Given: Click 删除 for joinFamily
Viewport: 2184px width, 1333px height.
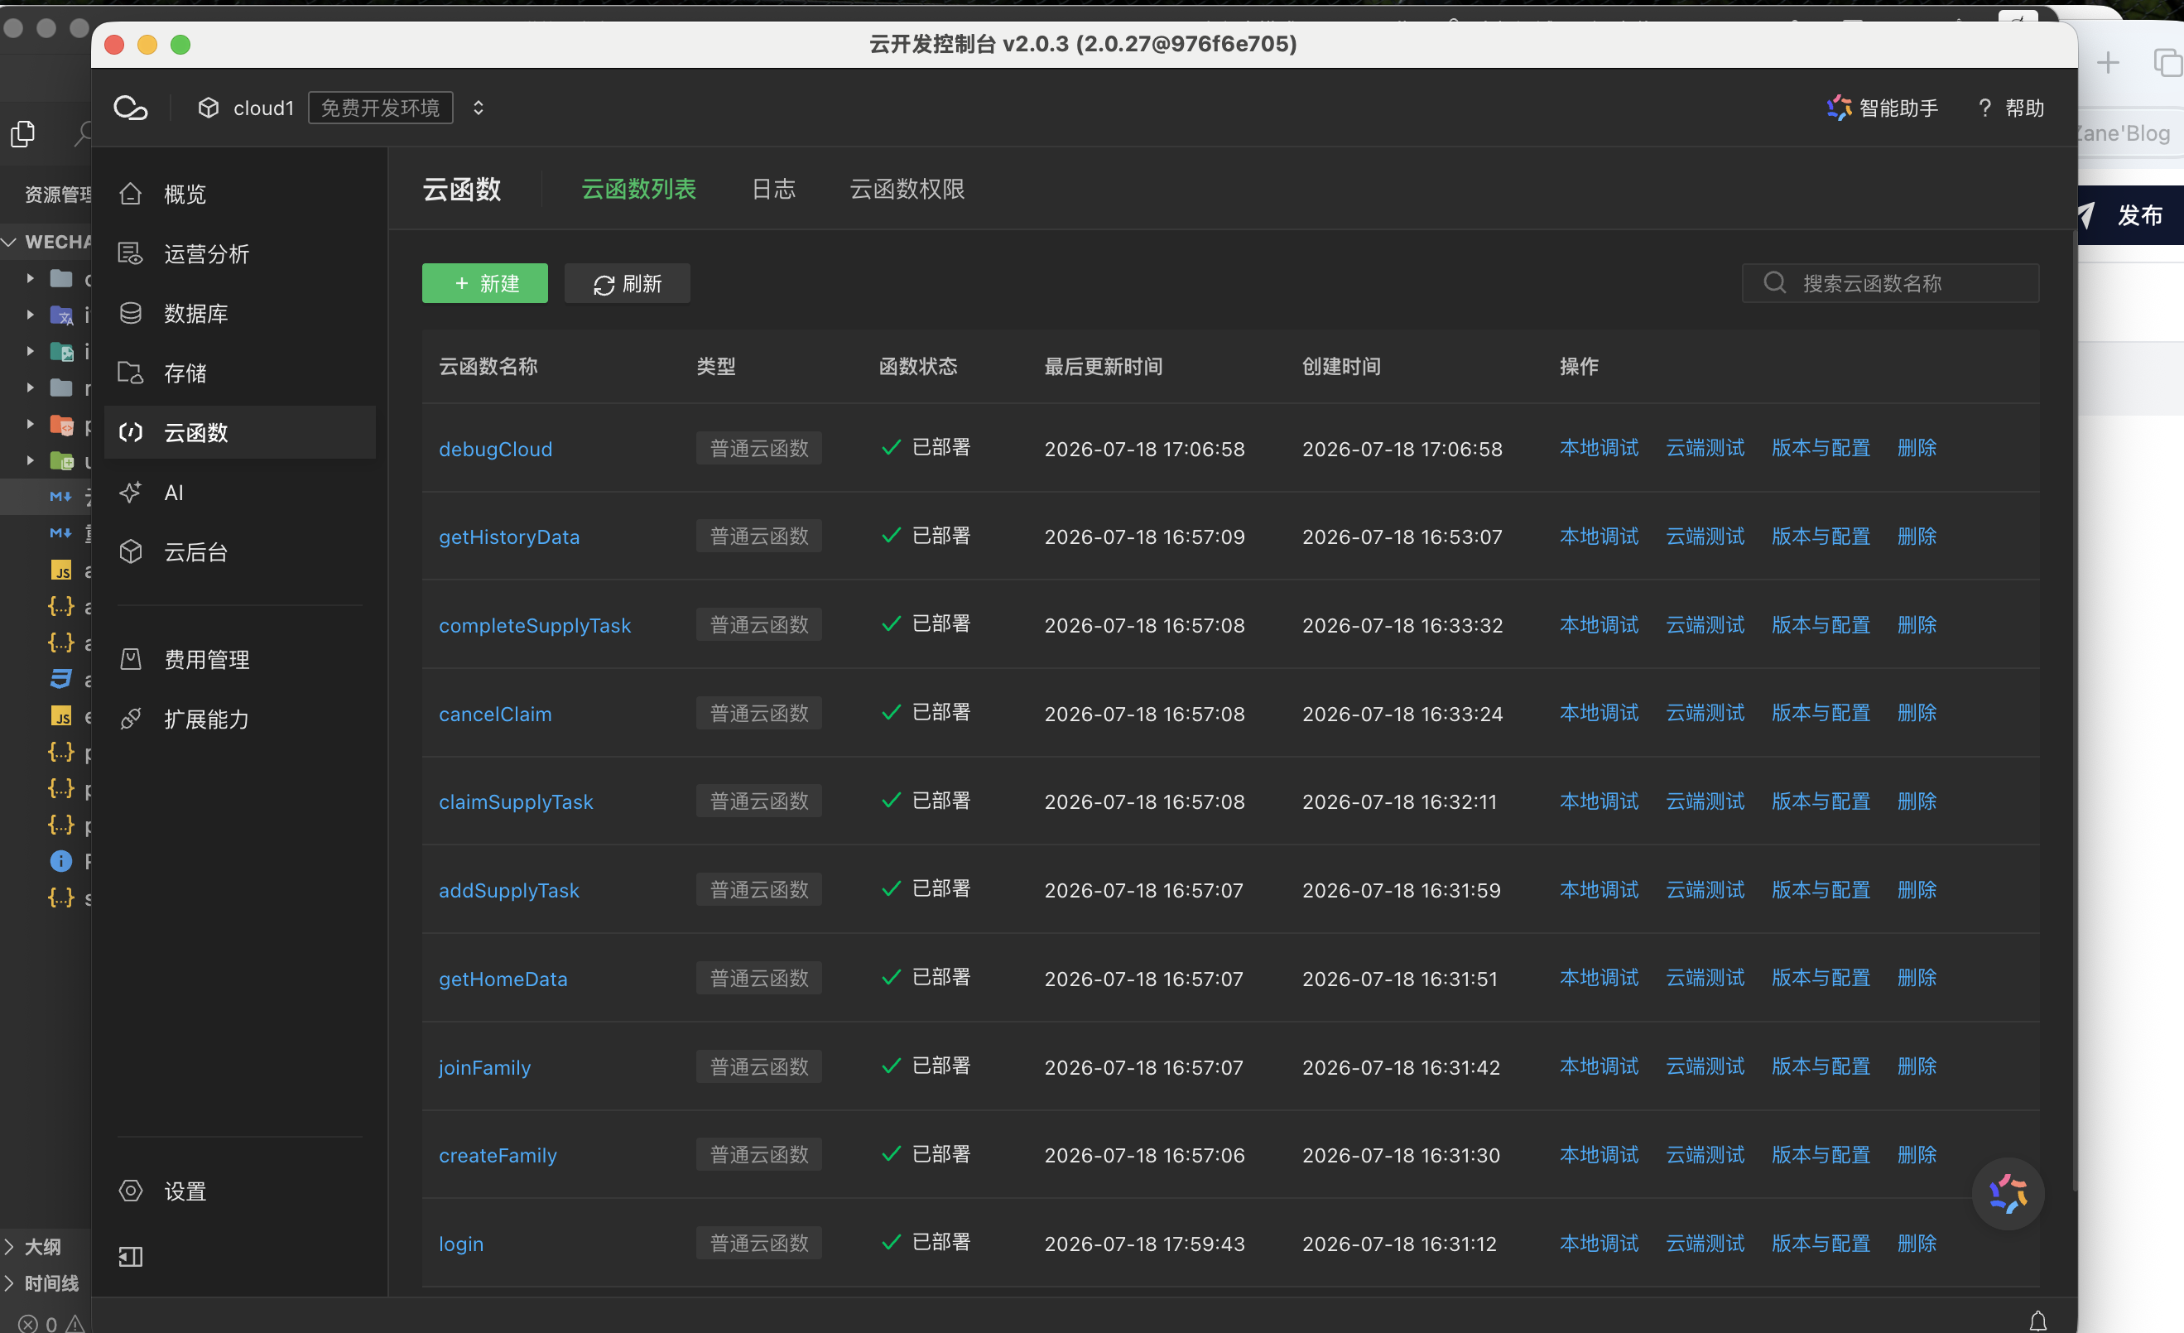Looking at the screenshot, I should (x=1917, y=1067).
